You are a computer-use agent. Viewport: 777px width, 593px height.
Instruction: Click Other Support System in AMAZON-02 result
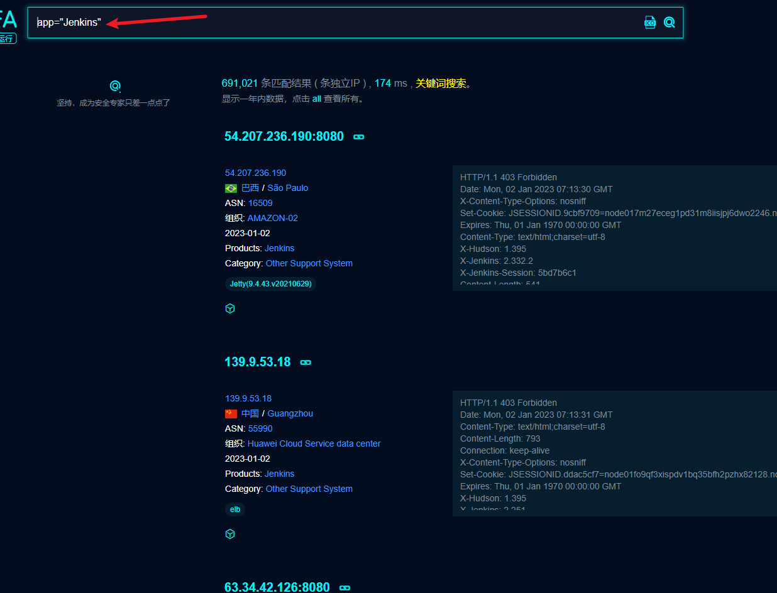309,263
